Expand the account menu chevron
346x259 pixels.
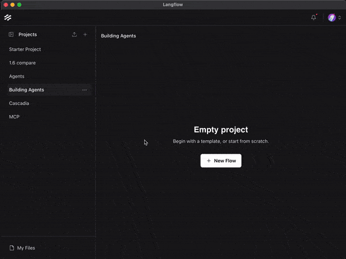[x=340, y=17]
